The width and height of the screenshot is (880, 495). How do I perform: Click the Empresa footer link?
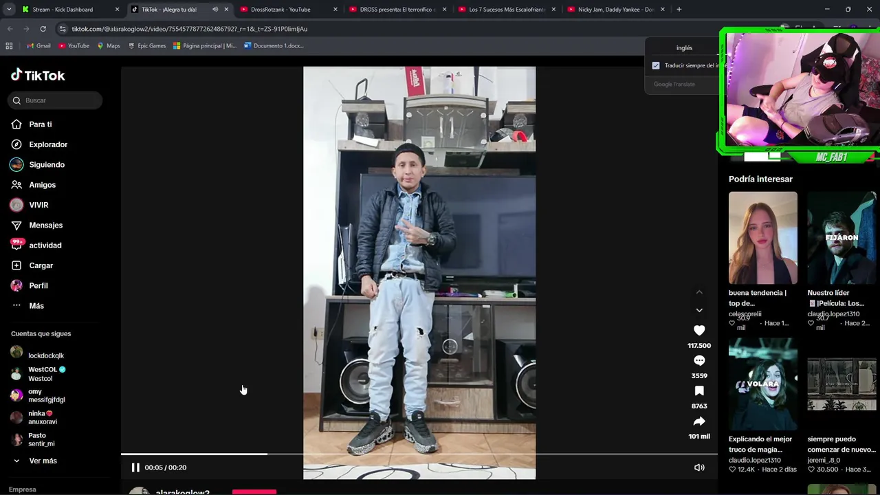(x=23, y=489)
